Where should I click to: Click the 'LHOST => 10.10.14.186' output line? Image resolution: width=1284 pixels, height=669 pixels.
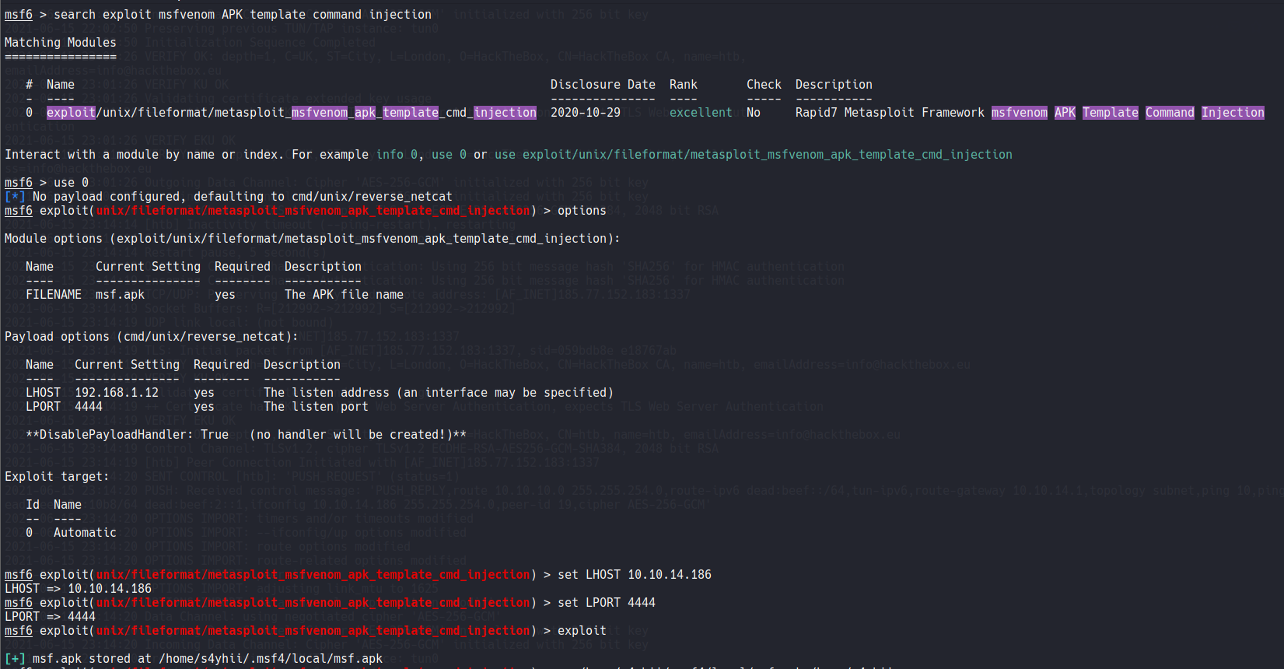[x=78, y=589]
